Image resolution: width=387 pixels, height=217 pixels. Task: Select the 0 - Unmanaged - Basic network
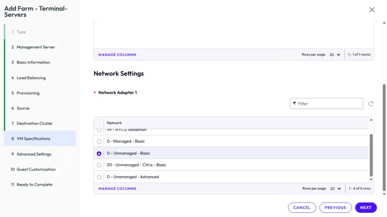(99, 153)
